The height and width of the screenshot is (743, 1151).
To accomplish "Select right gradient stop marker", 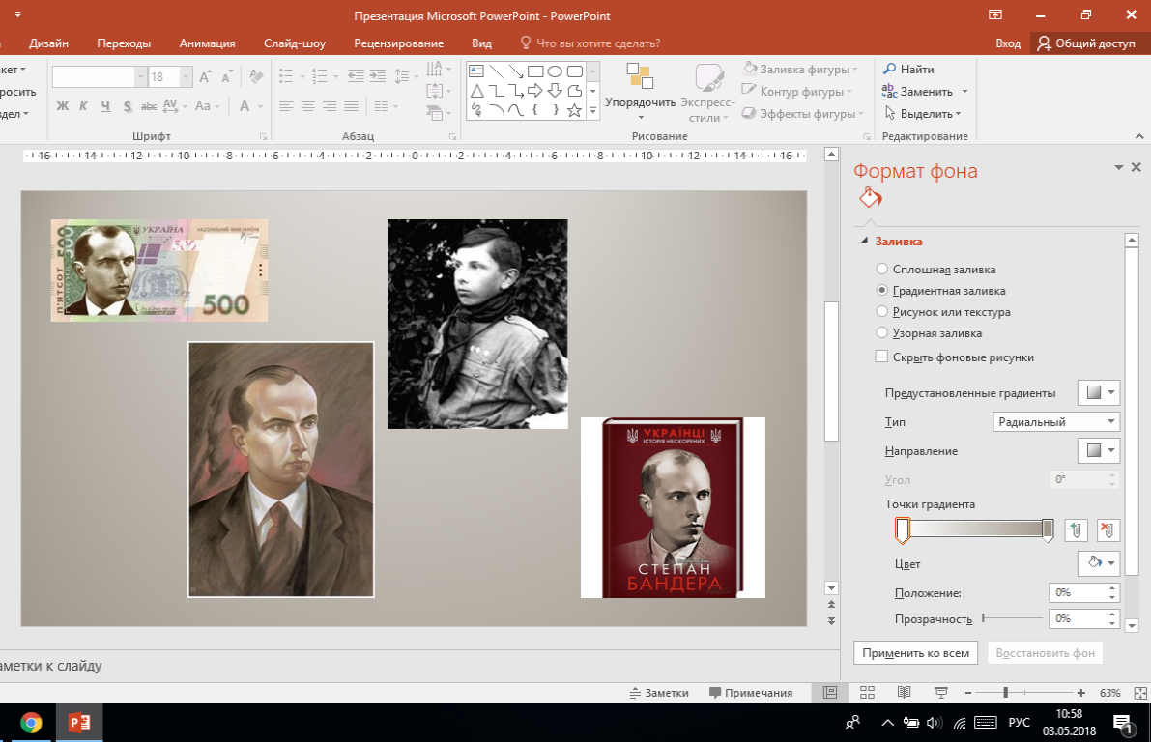I will (x=1049, y=530).
